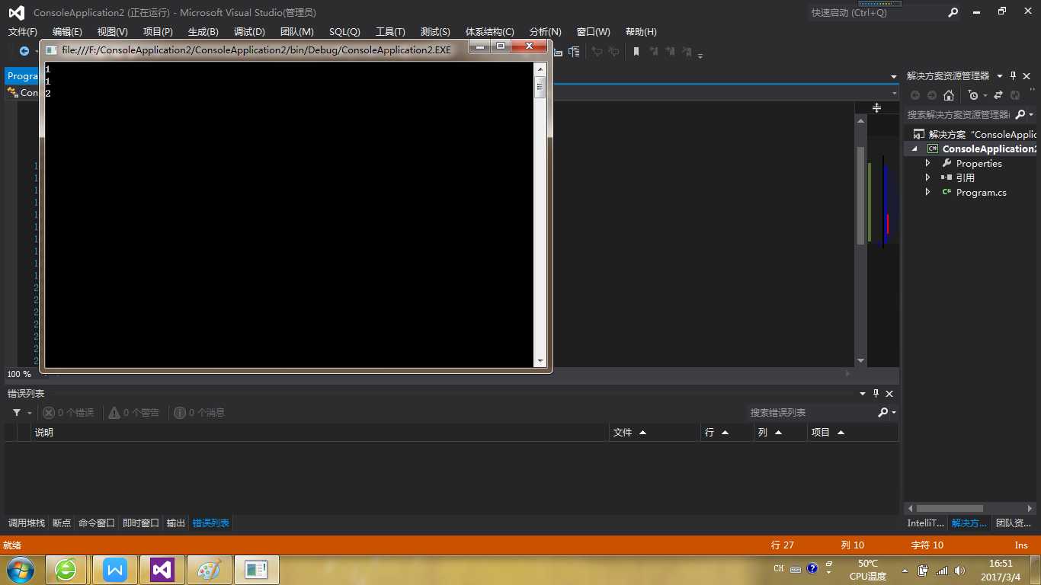Expand the 引用 references node
Viewport: 1041px width, 585px height.
click(x=927, y=177)
